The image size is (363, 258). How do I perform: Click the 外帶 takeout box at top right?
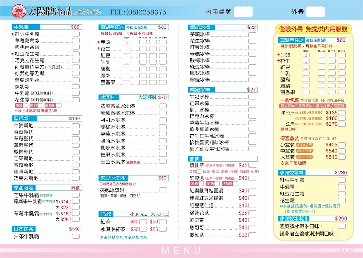pyautogui.click(x=315, y=12)
